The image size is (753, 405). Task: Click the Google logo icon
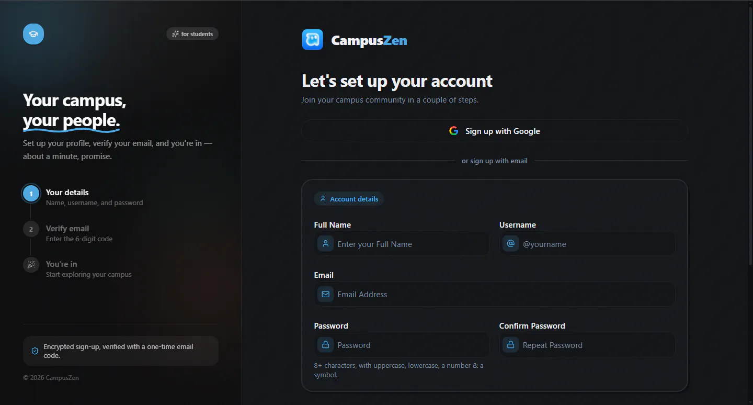pyautogui.click(x=454, y=131)
